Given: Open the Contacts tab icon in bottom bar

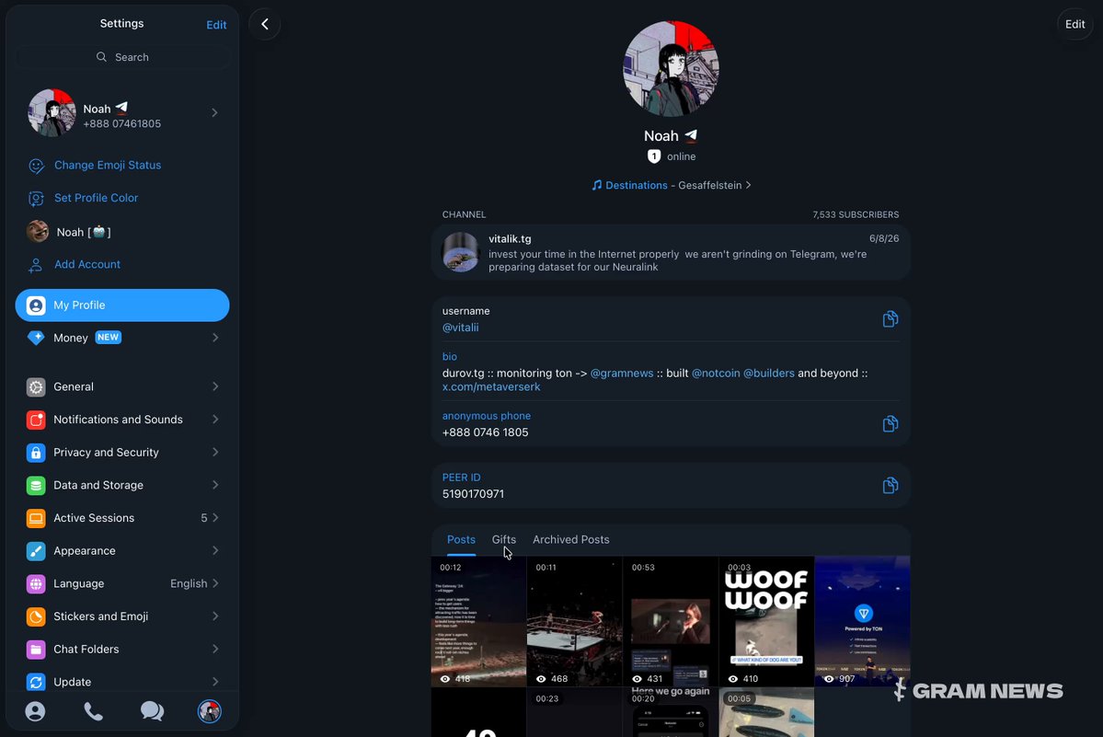Looking at the screenshot, I should point(35,711).
